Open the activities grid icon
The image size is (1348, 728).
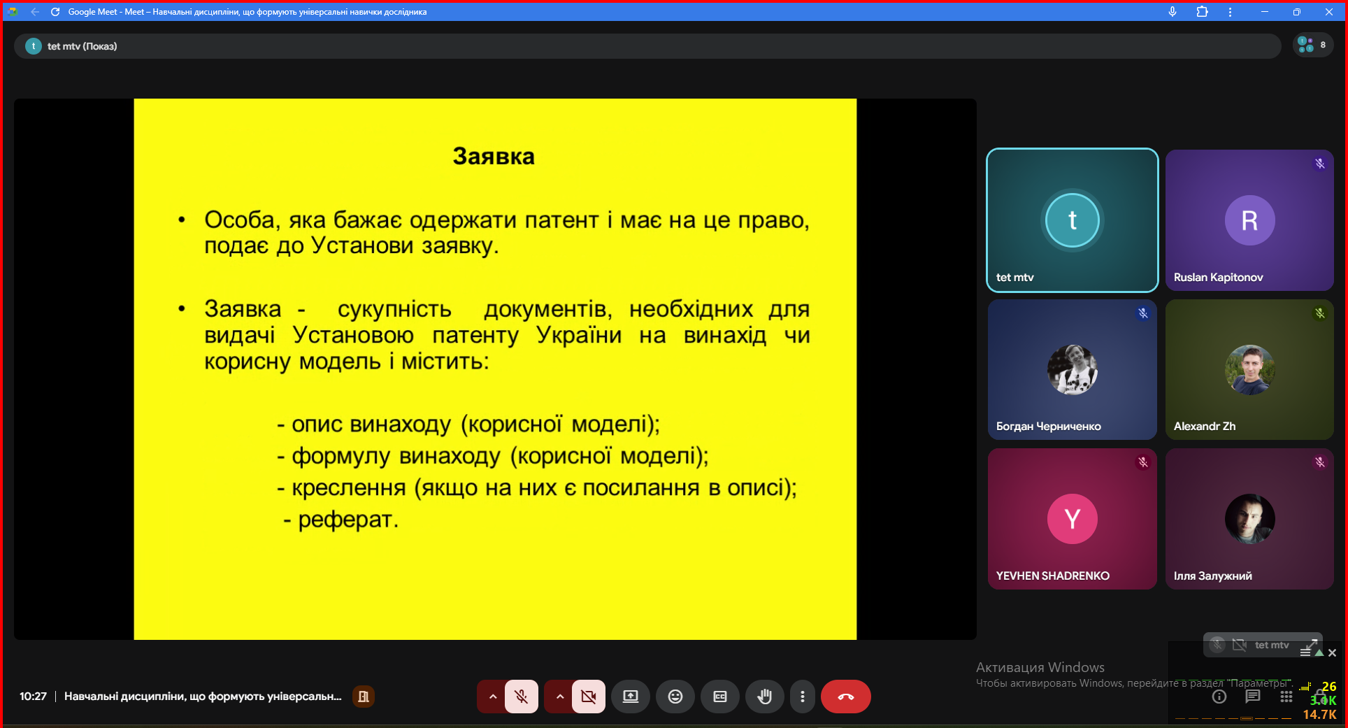click(1286, 697)
